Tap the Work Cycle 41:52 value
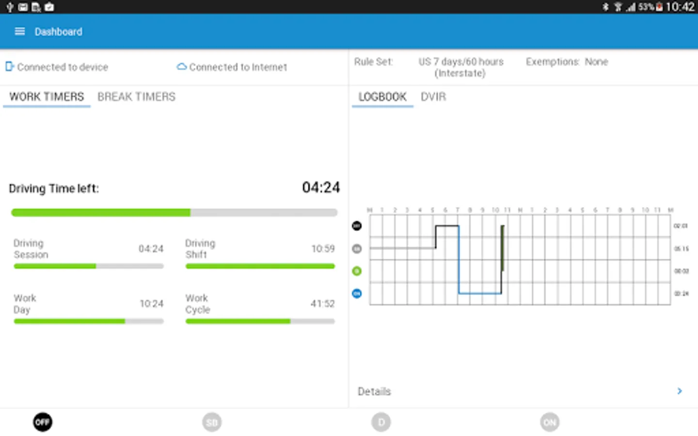The width and height of the screenshot is (698, 436). 322,304
